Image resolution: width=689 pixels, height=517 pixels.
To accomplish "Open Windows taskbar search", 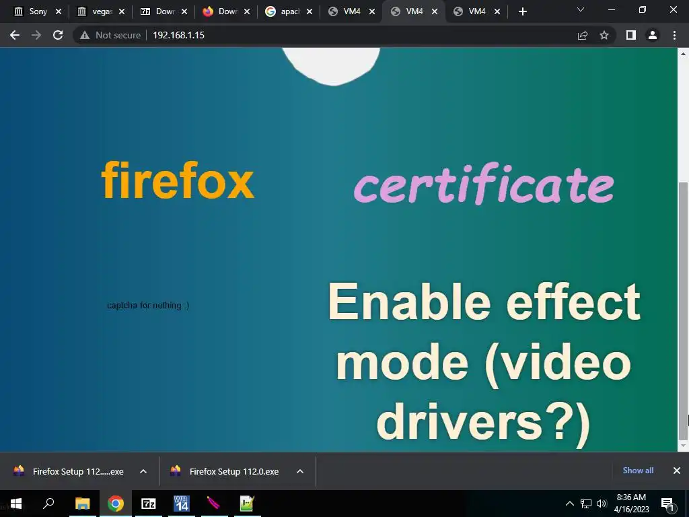I will [48, 504].
